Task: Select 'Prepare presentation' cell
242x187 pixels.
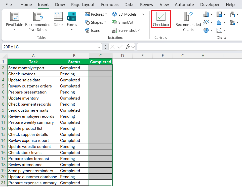Action: 33,92
